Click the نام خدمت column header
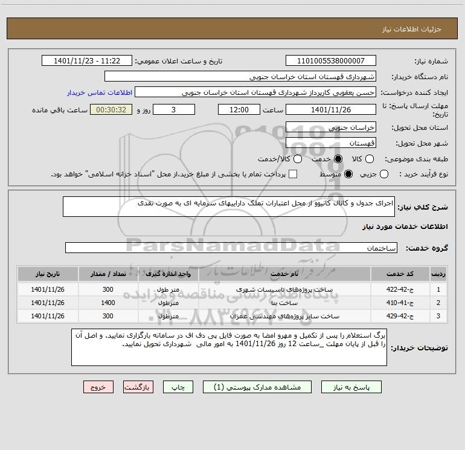This screenshot has height=450, width=465. pyautogui.click(x=284, y=274)
